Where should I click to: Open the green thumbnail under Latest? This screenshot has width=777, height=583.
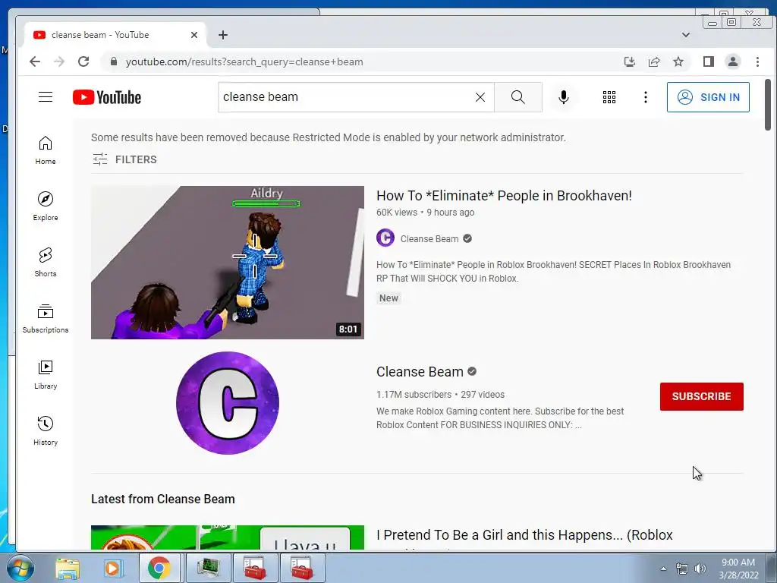[x=228, y=537]
